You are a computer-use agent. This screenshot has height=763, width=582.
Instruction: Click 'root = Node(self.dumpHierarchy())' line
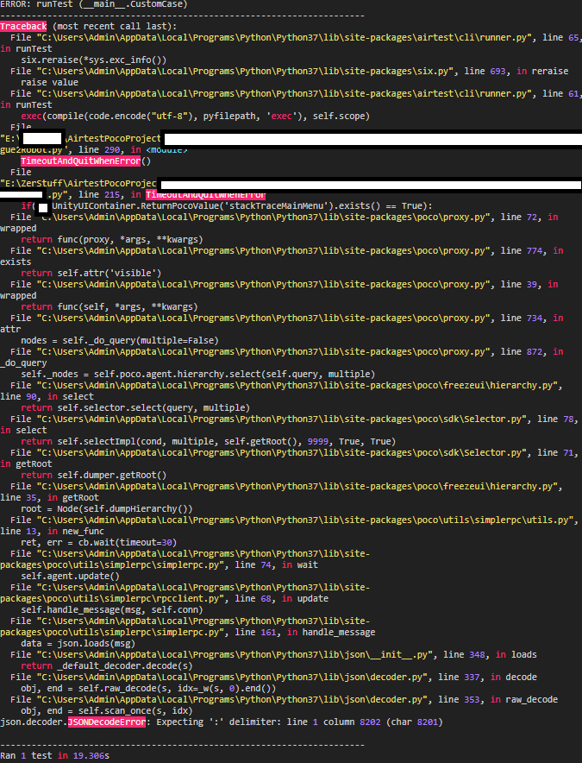106,508
